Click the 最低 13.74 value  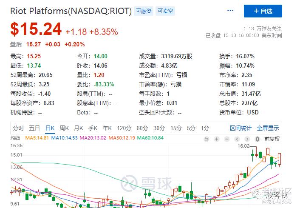click(34, 66)
